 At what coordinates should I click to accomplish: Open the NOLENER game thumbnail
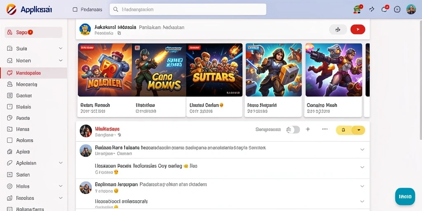tap(105, 70)
